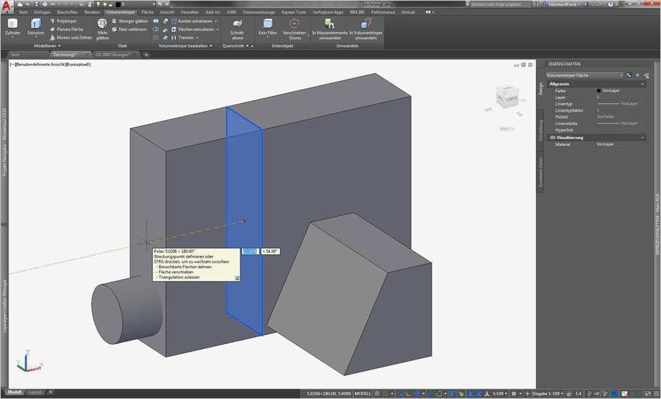Viewport: 661px width, 399px height.
Task: Open the Volumenkörper-Fläche object type dropdown
Action: click(621, 75)
